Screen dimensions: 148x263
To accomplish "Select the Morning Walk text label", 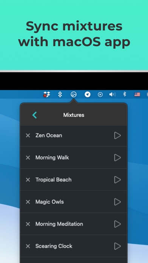I will click(x=52, y=158).
